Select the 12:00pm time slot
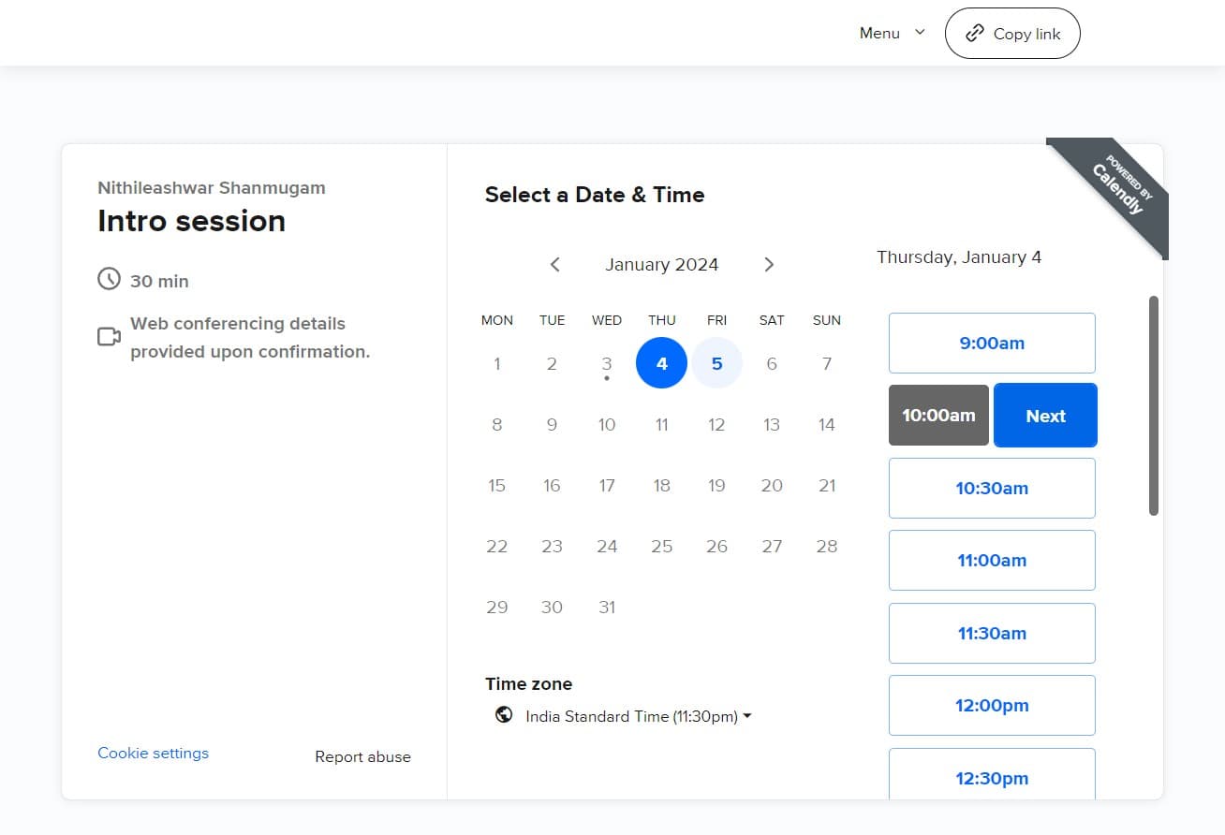Image resolution: width=1225 pixels, height=835 pixels. click(992, 706)
